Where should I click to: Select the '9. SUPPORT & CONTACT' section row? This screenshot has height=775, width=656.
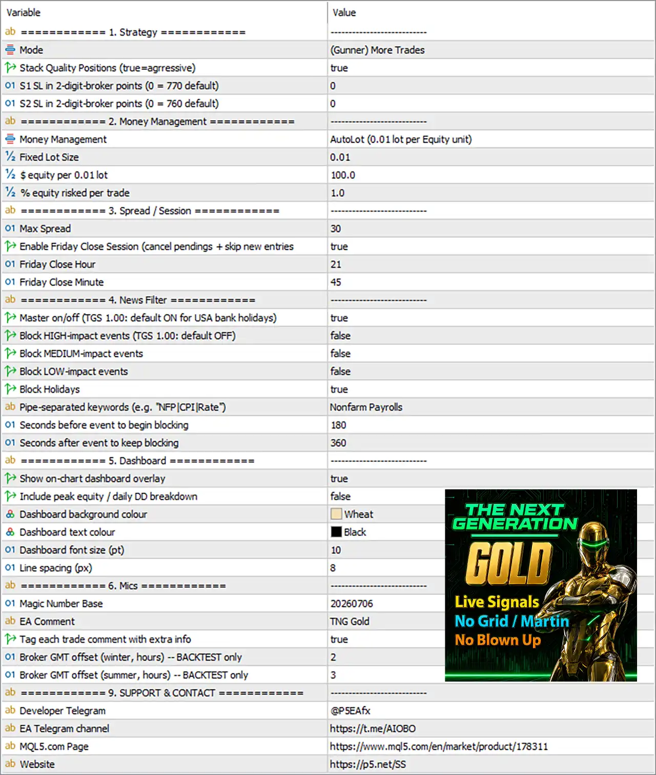tap(328, 693)
